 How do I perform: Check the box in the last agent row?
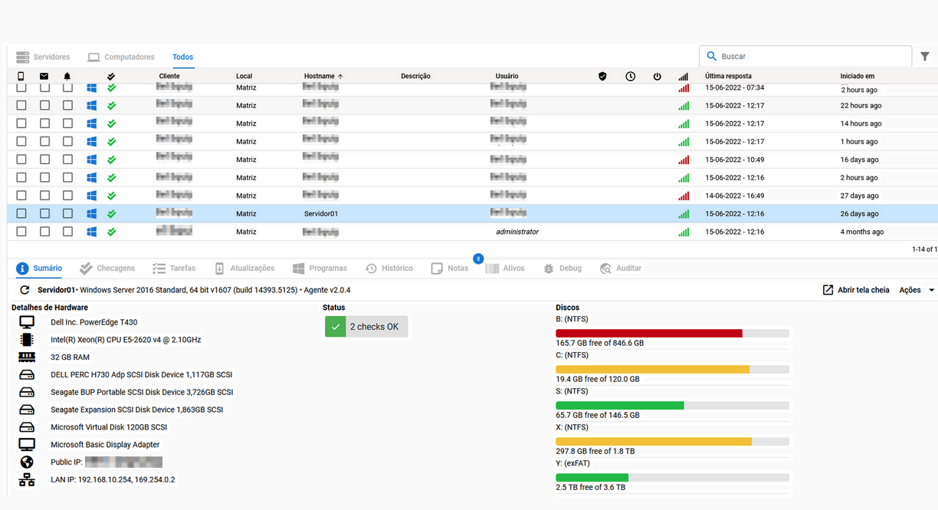click(21, 231)
